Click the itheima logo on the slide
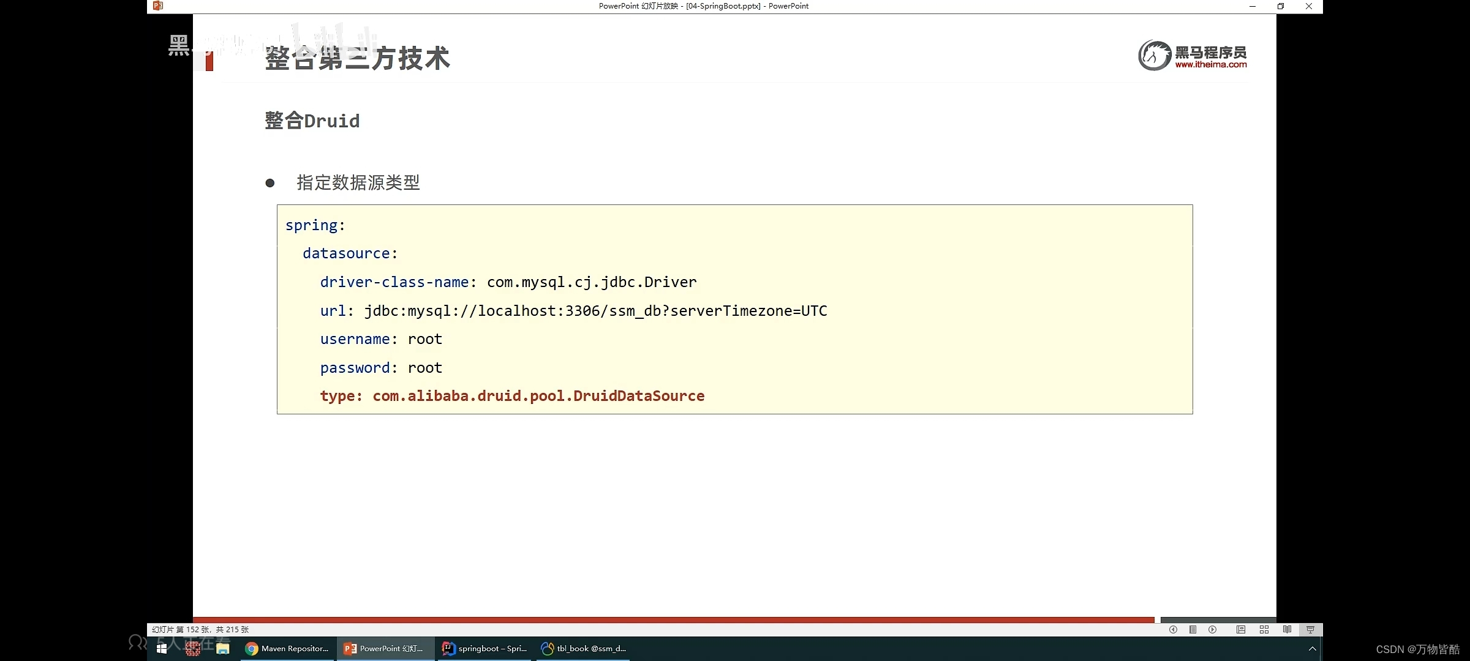Viewport: 1470px width, 661px height. [x=1192, y=55]
